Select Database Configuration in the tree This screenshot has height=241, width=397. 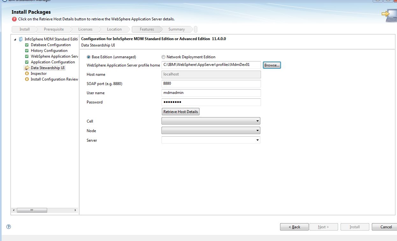(51, 45)
